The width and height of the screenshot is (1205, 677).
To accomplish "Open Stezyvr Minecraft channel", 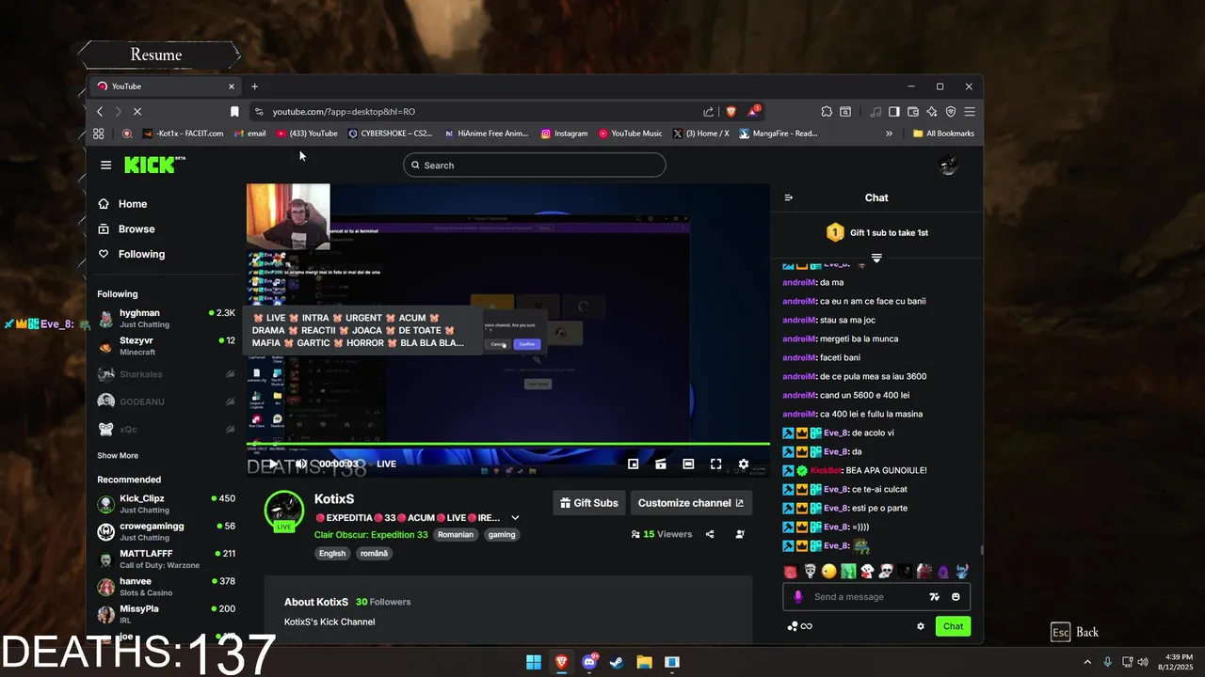I will coord(166,346).
